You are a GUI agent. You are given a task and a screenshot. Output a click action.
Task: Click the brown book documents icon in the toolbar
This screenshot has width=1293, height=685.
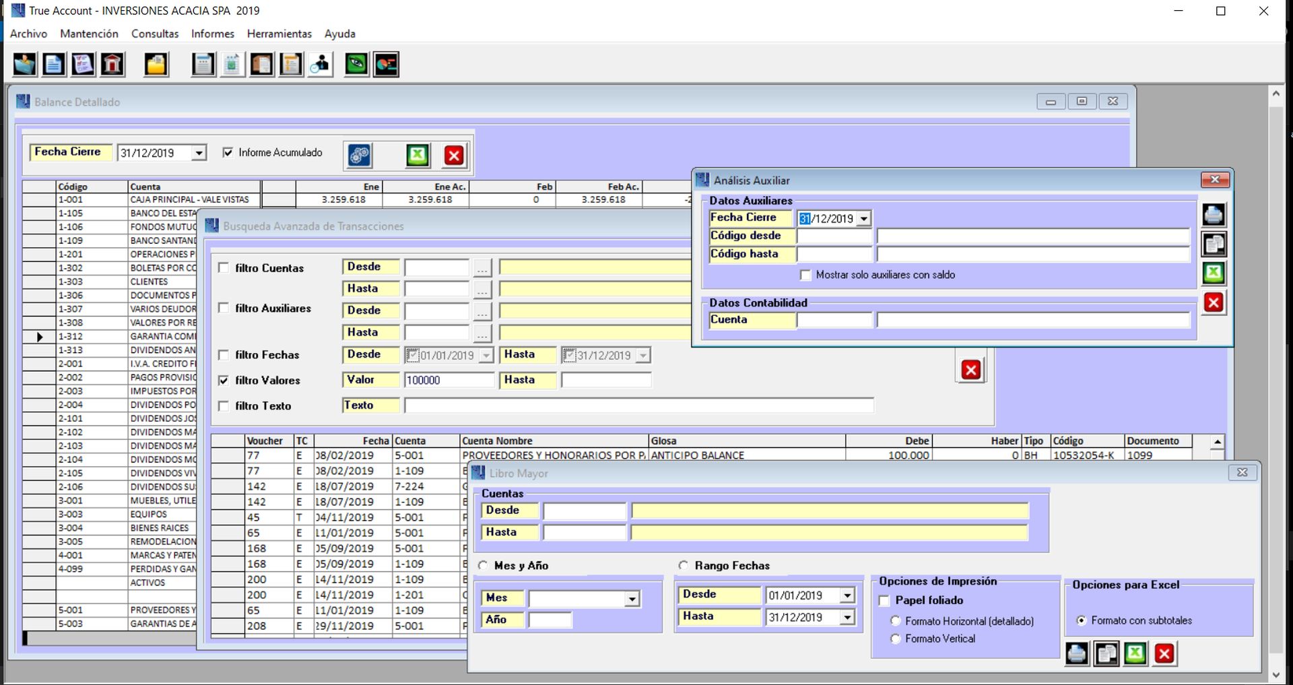pyautogui.click(x=261, y=65)
